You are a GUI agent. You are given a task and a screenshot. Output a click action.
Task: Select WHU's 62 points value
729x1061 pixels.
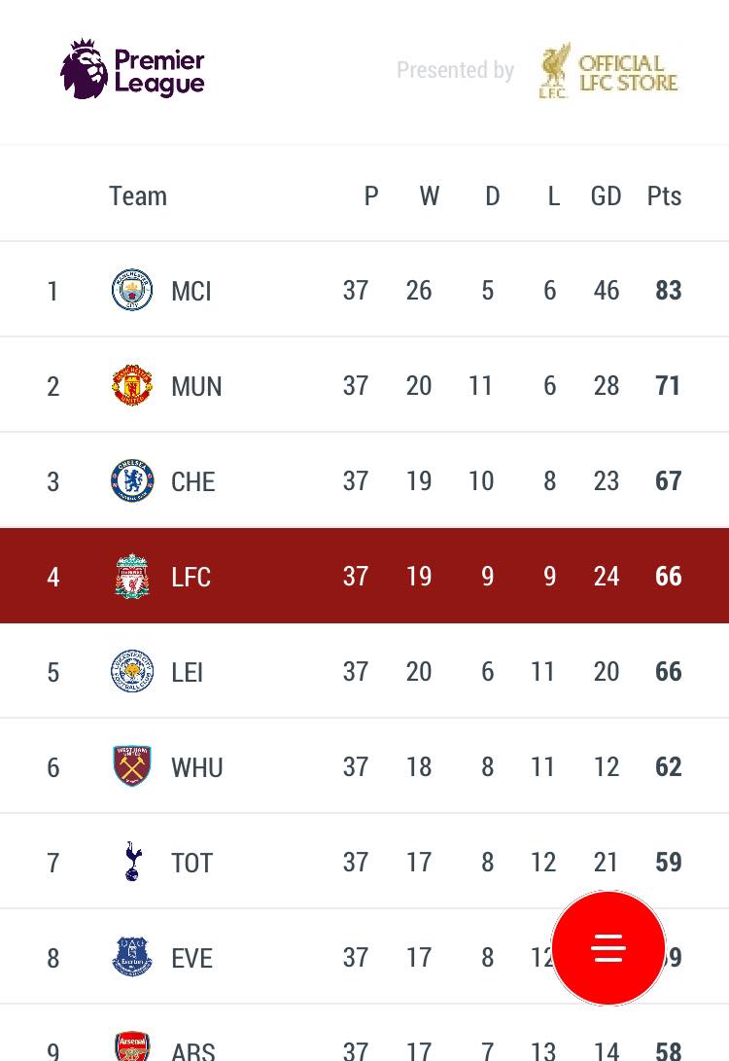(668, 766)
